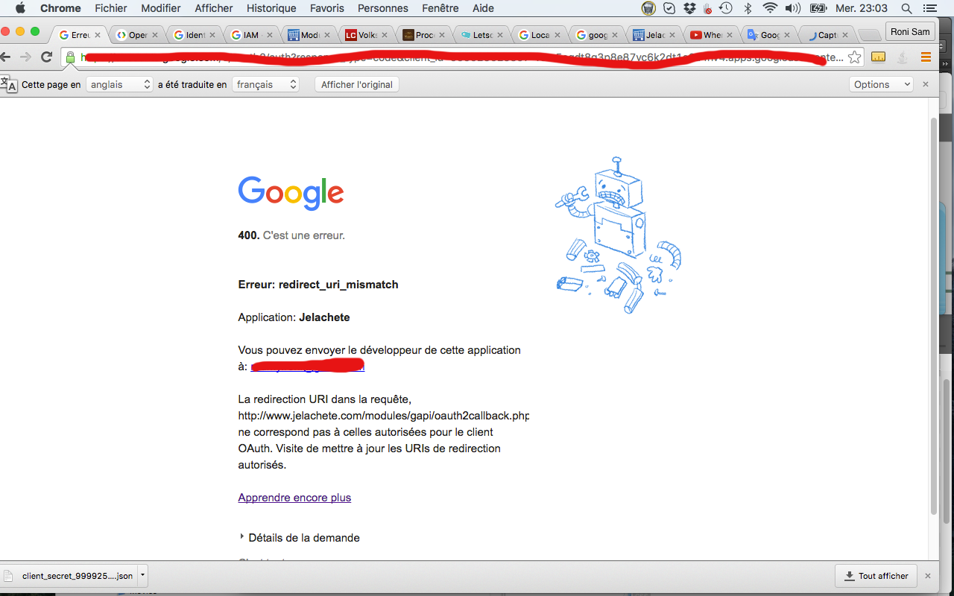This screenshot has width=954, height=596.
Task: Open the Historique menu
Action: pyautogui.click(x=271, y=8)
